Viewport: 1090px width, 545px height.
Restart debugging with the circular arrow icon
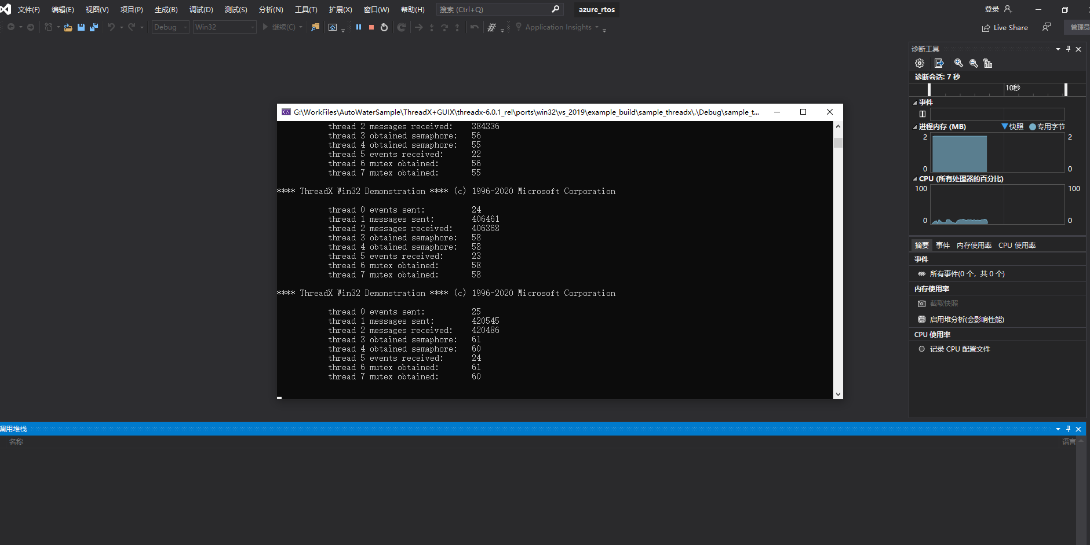pos(384,27)
